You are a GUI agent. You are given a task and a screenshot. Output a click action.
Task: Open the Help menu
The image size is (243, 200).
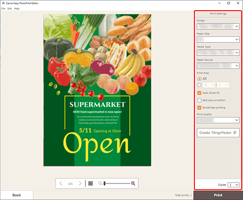coord(17,9)
